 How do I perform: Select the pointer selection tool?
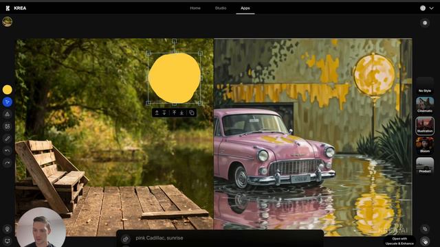pos(8,102)
